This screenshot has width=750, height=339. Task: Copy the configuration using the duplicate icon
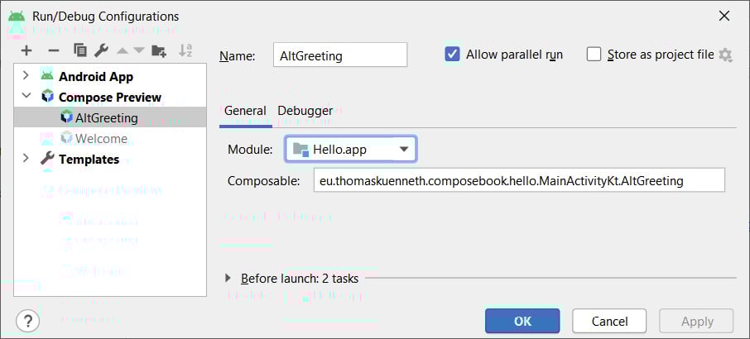pos(80,50)
